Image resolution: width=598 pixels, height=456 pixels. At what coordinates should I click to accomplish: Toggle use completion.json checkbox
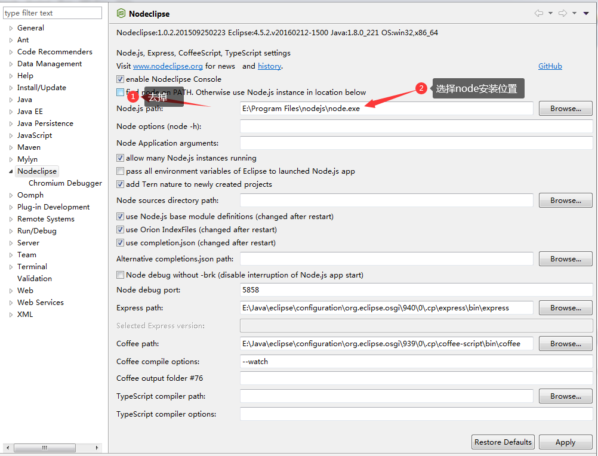click(x=120, y=243)
